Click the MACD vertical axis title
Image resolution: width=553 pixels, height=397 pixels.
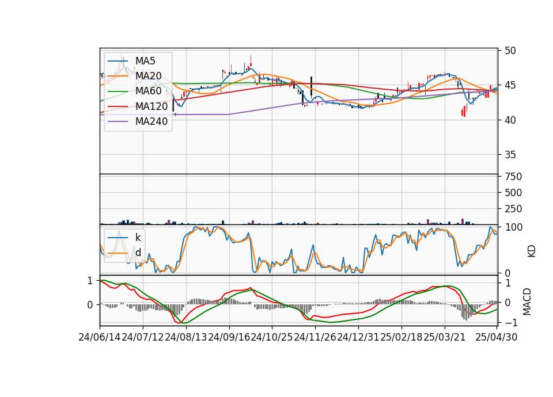[527, 302]
